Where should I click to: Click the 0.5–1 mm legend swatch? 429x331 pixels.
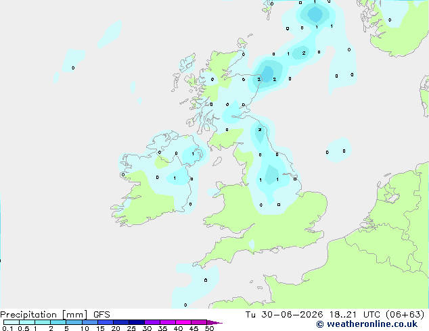[x=27, y=322]
